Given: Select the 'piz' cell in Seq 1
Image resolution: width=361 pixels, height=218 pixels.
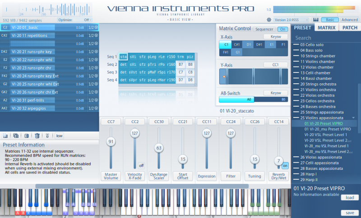Looking at the screenshot, I should [190, 57].
